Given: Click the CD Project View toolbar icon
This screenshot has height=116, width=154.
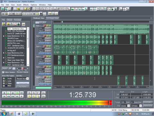Looking at the screenshot, I should pyautogui.click(x=10, y=9).
